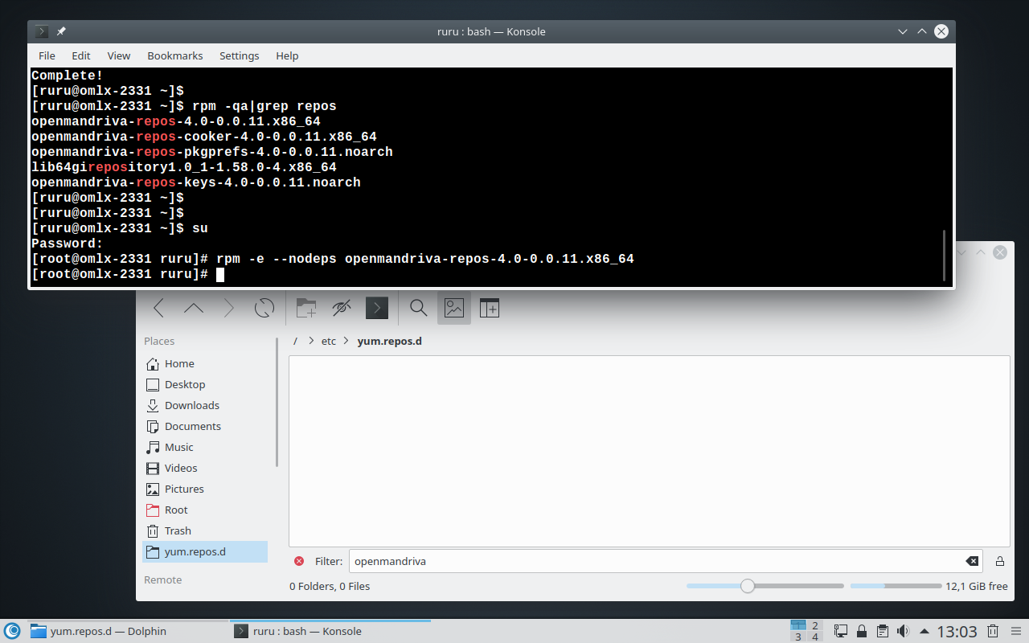Navigate to etc in breadcrumb path
Viewport: 1029px width, 643px height.
329,341
